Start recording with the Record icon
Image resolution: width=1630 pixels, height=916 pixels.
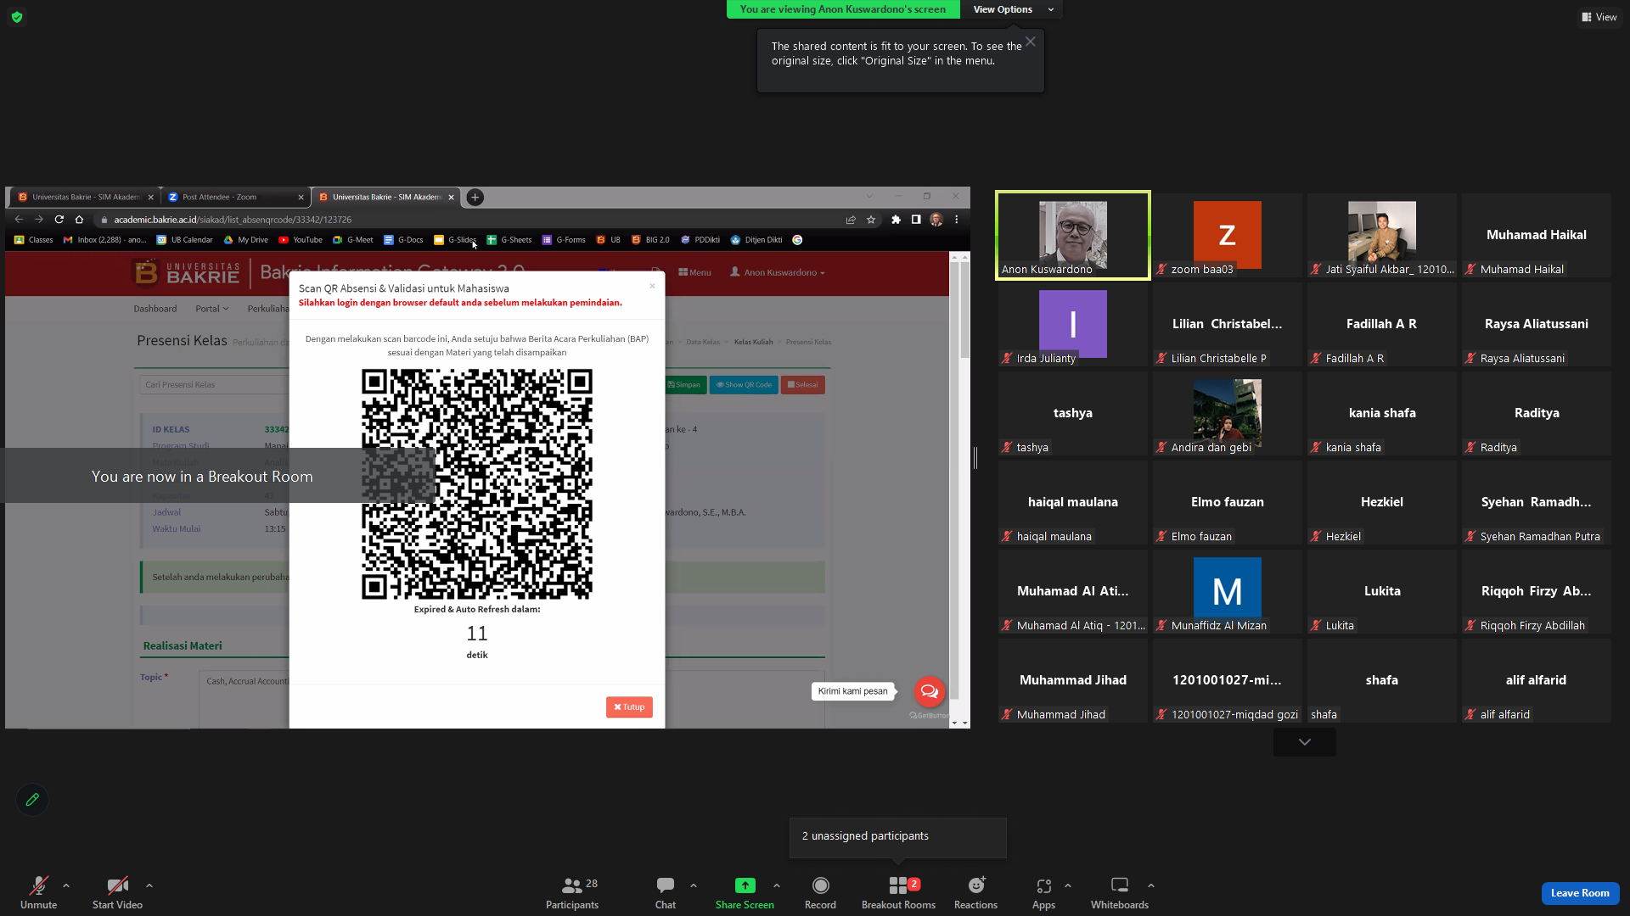point(820,892)
